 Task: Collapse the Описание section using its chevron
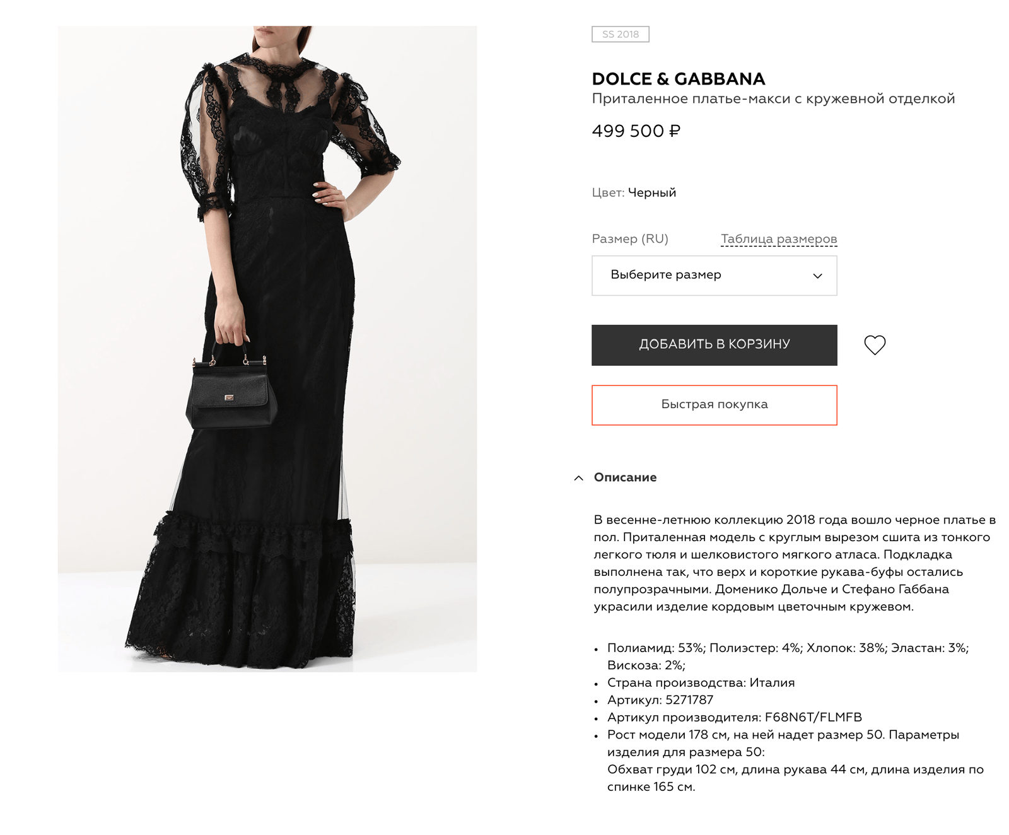click(578, 478)
